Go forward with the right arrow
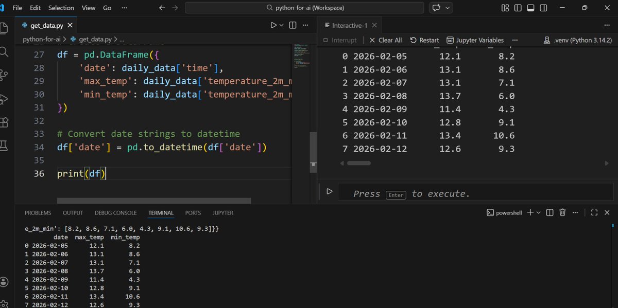 point(175,8)
